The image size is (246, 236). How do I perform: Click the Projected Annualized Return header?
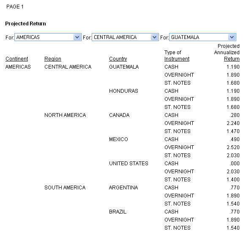tap(227, 53)
